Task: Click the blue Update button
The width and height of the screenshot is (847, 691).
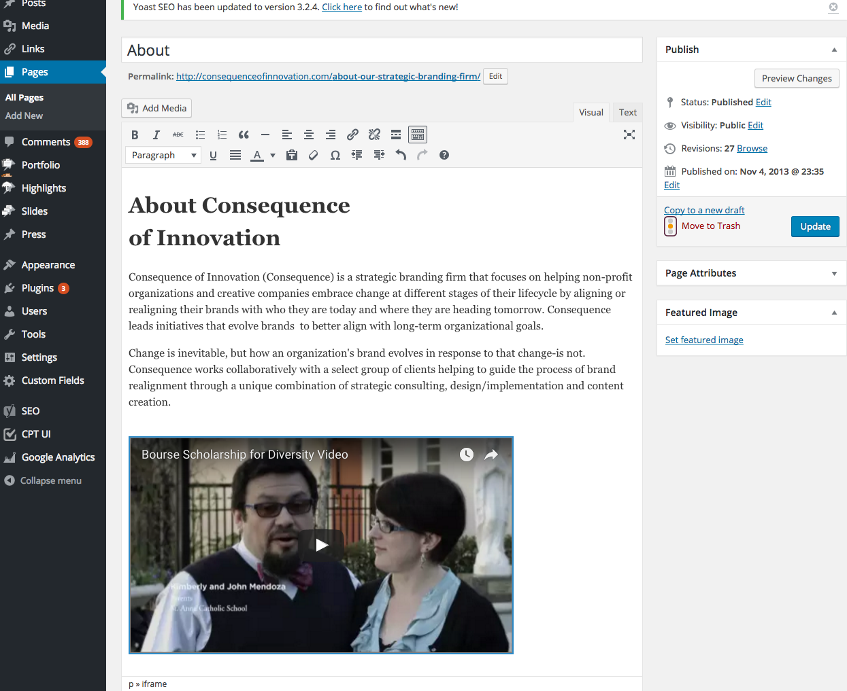Action: click(x=815, y=226)
